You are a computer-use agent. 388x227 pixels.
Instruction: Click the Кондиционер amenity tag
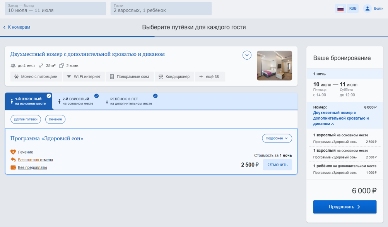click(x=174, y=77)
